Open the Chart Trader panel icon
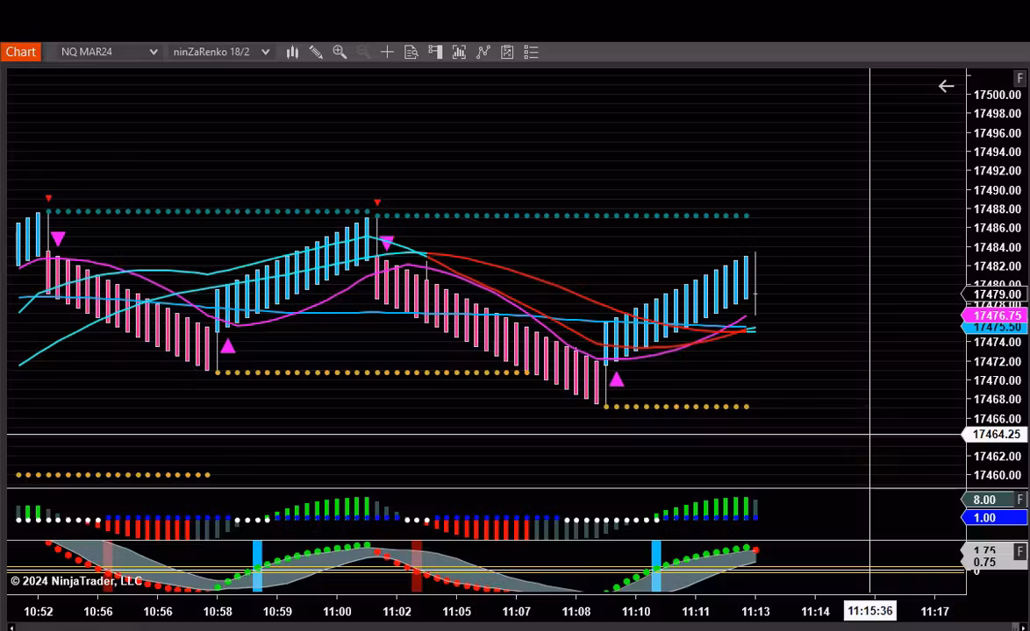Screen dimensions: 1030x631 click(x=434, y=52)
